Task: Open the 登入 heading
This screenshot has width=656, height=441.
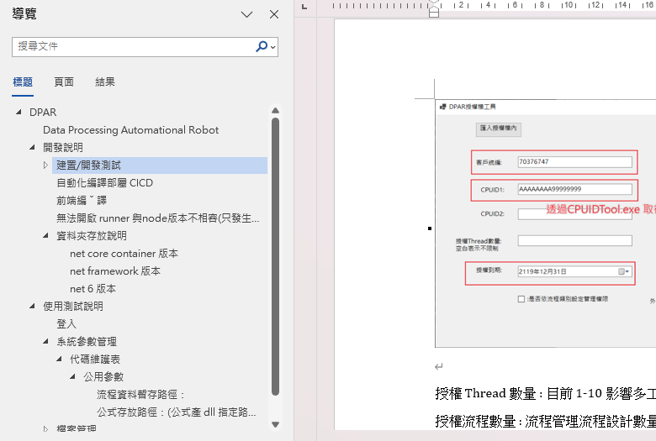Action: [x=66, y=324]
